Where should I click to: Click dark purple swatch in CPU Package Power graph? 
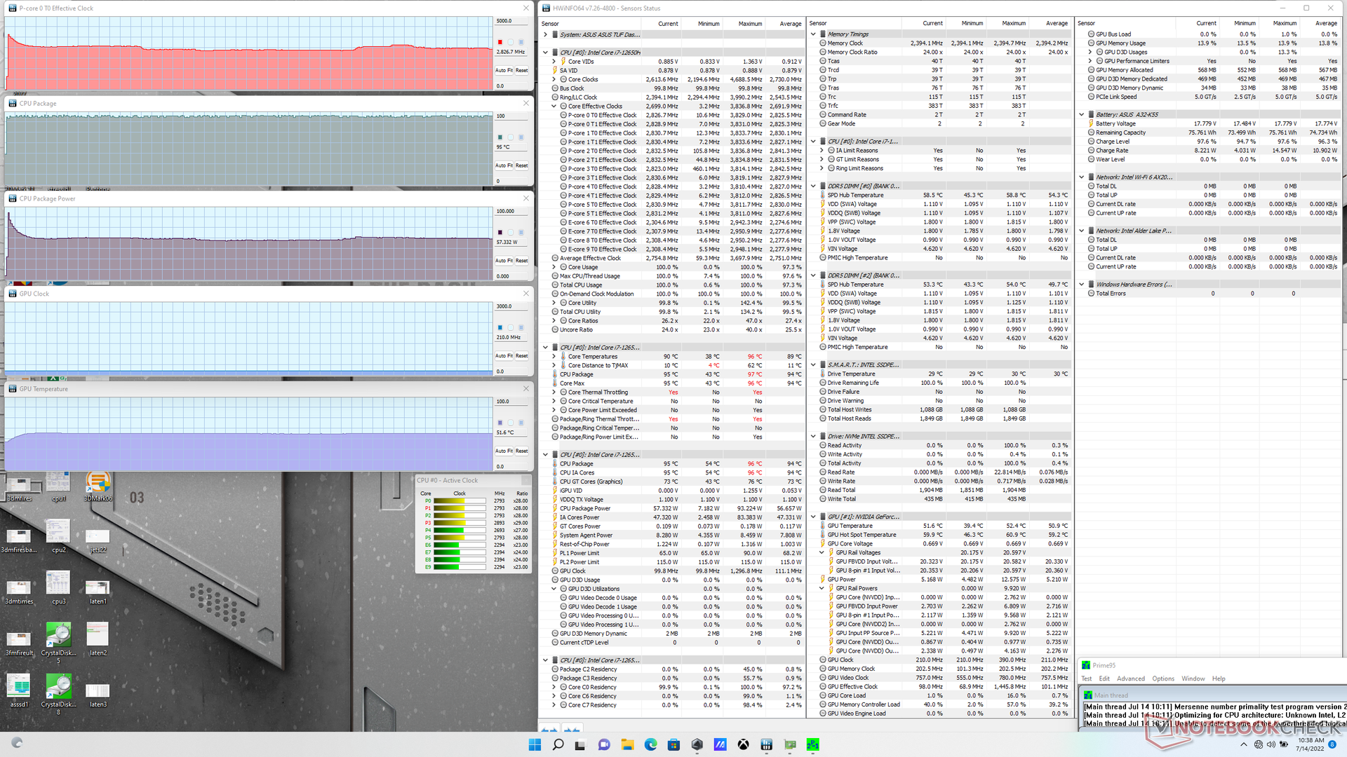pyautogui.click(x=500, y=232)
